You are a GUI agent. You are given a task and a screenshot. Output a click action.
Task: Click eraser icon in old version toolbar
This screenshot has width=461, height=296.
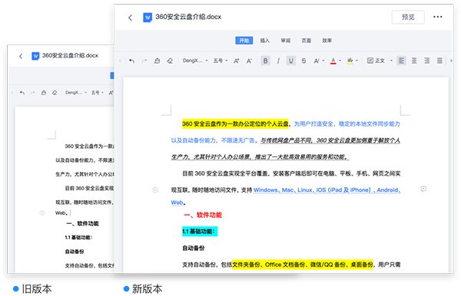[x=55, y=93]
